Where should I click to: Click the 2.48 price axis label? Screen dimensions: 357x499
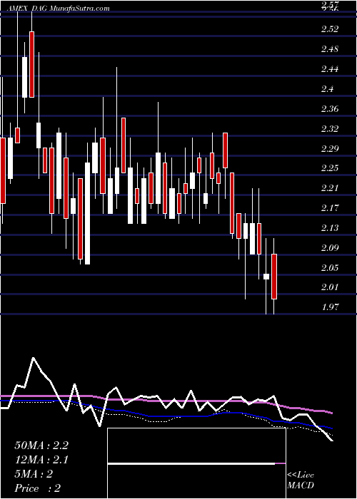click(x=330, y=49)
